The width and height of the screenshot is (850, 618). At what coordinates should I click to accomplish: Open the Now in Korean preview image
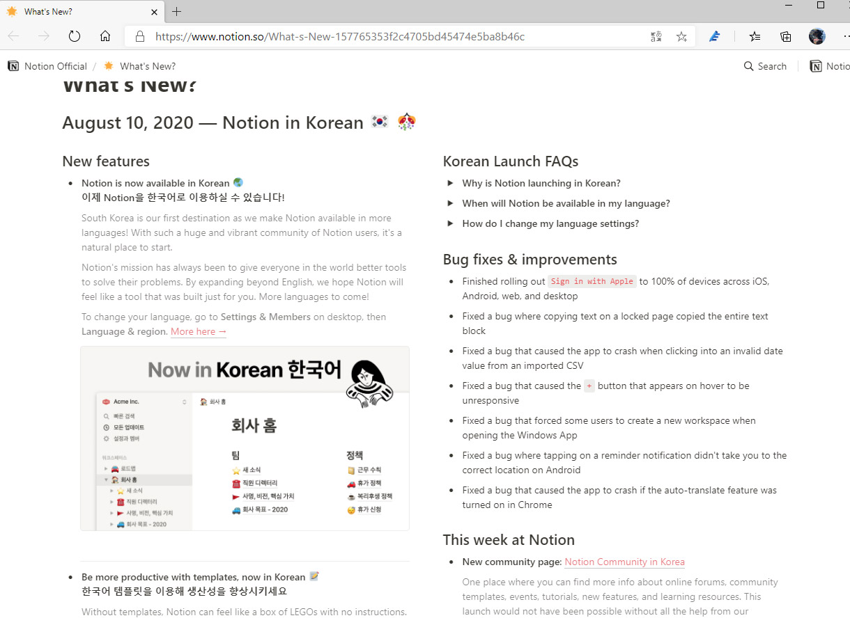245,438
